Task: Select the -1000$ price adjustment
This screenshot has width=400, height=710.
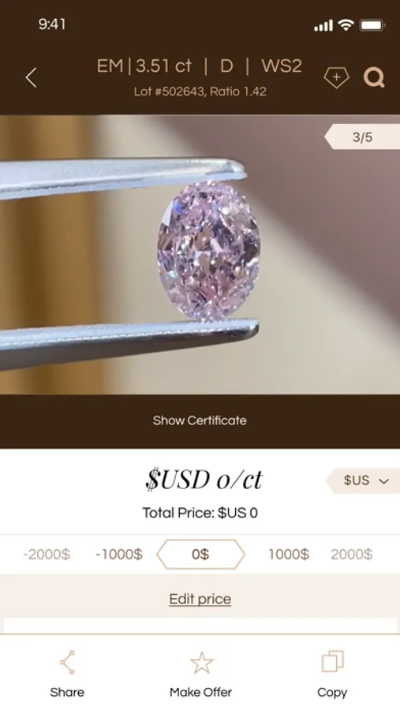Action: 119,555
